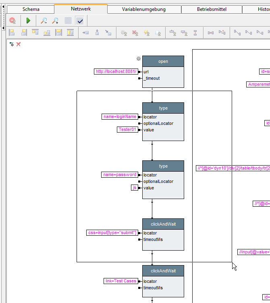Click the link=Test Cases locator value

point(120,281)
